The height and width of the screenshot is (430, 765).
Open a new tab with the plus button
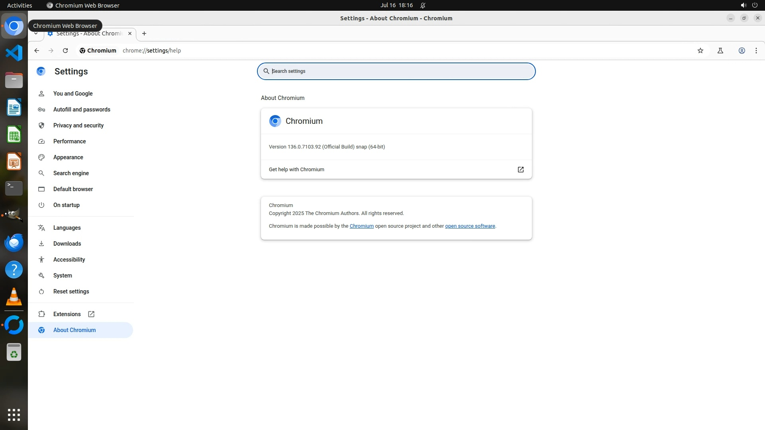(144, 33)
